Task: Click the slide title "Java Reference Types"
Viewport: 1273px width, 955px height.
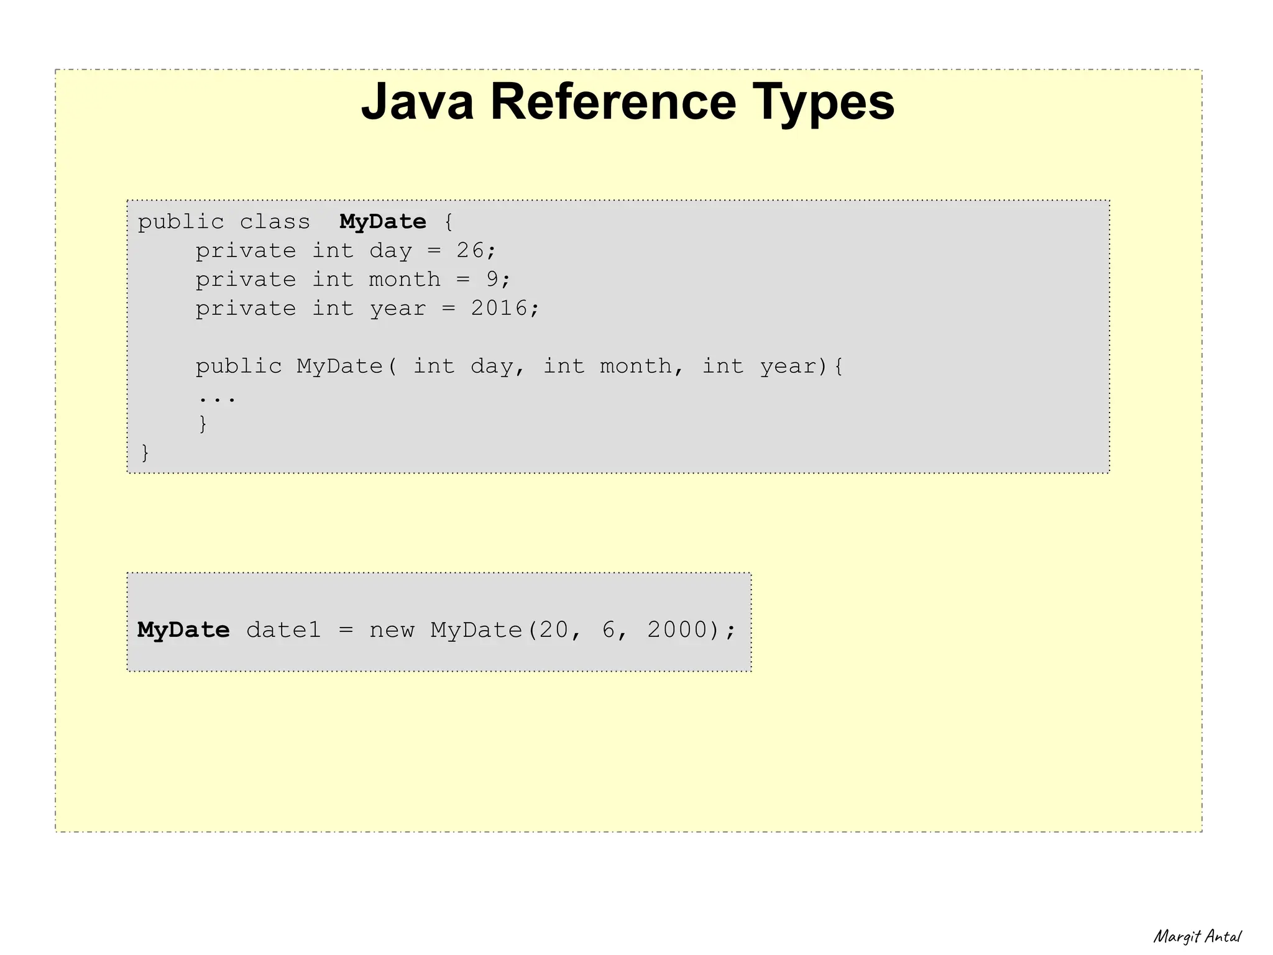Action: [628, 102]
